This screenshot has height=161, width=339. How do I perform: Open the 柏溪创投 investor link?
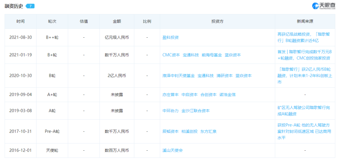pyautogui.click(x=189, y=131)
